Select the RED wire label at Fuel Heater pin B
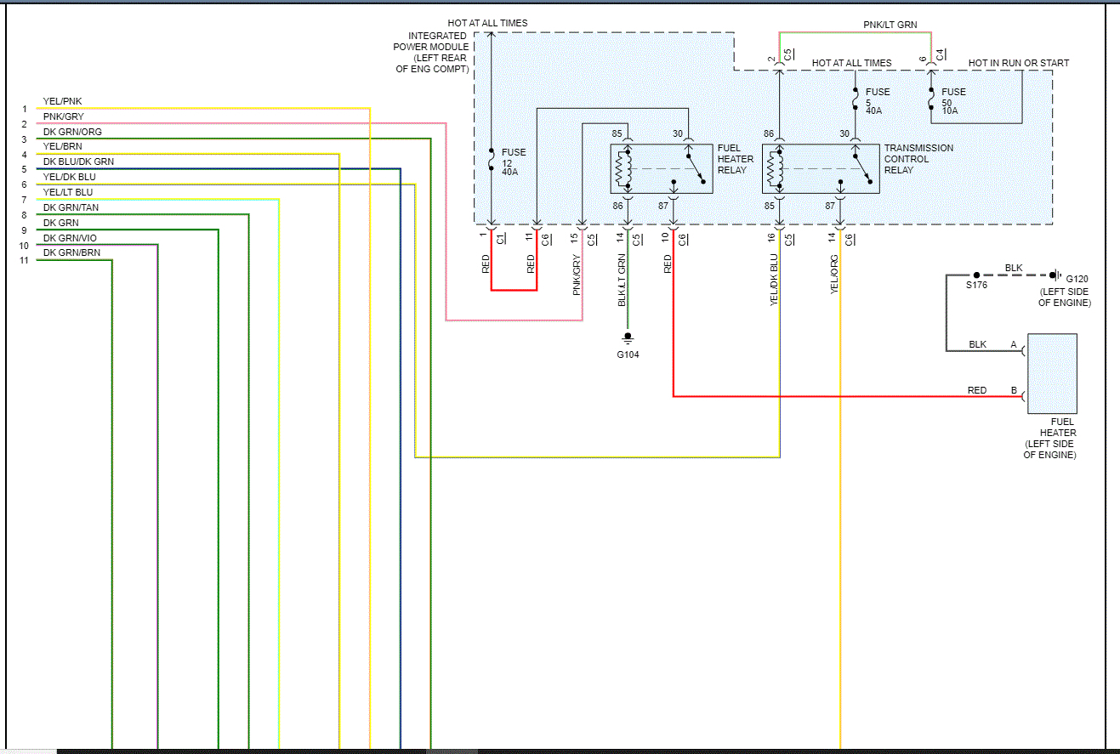Screen dimensions: 1120x754 click(977, 390)
